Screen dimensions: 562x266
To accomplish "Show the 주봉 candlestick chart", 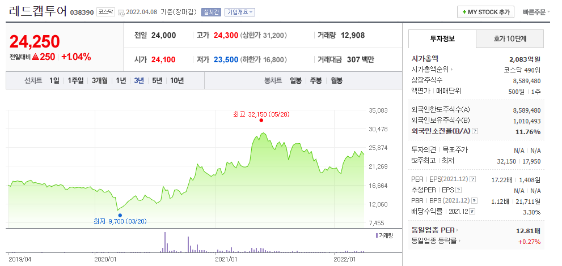I will 316,81.
